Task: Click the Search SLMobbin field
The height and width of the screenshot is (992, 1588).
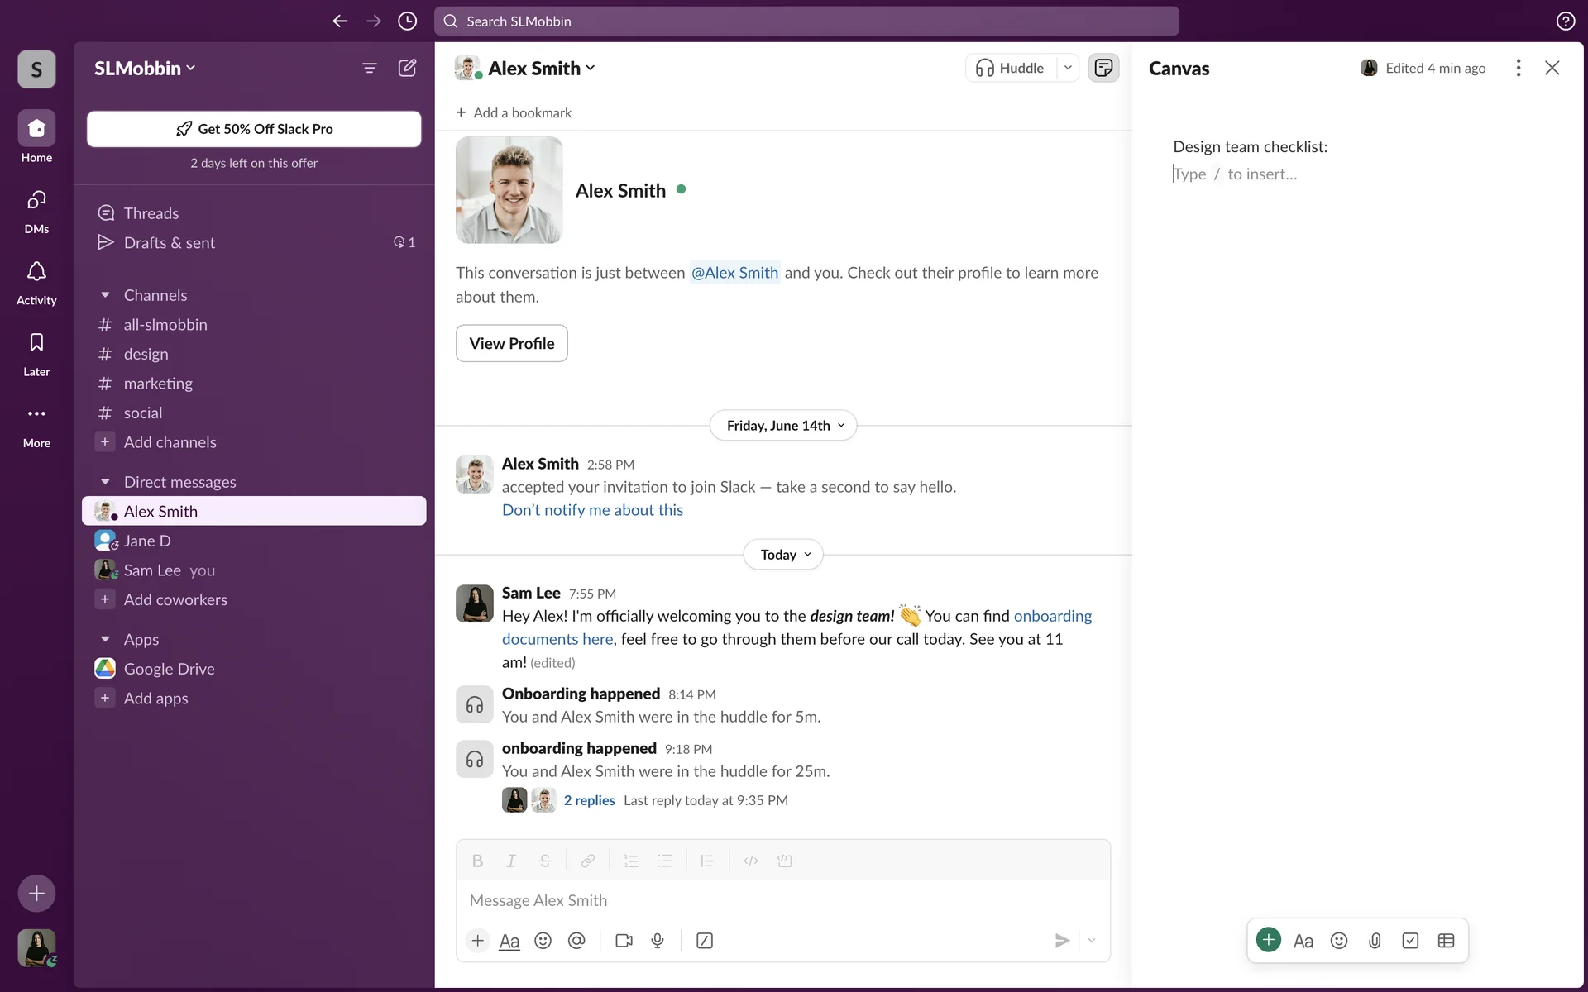Action: 806,21
